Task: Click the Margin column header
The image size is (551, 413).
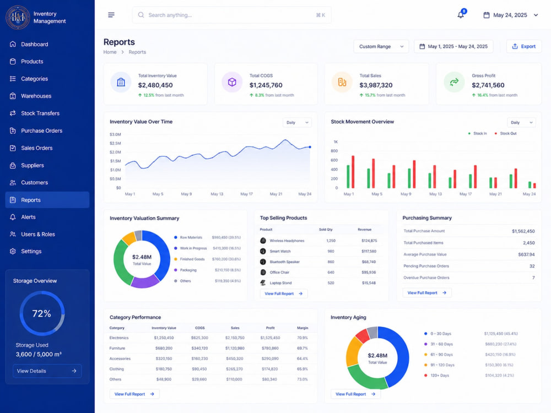Action: point(302,328)
